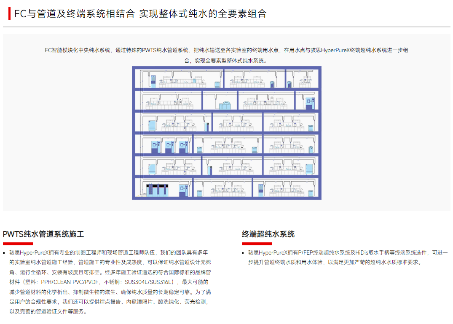Click the line beginning "的实验室纯水管道施工经验"
This screenshot has height=324, width=453.
point(110,262)
